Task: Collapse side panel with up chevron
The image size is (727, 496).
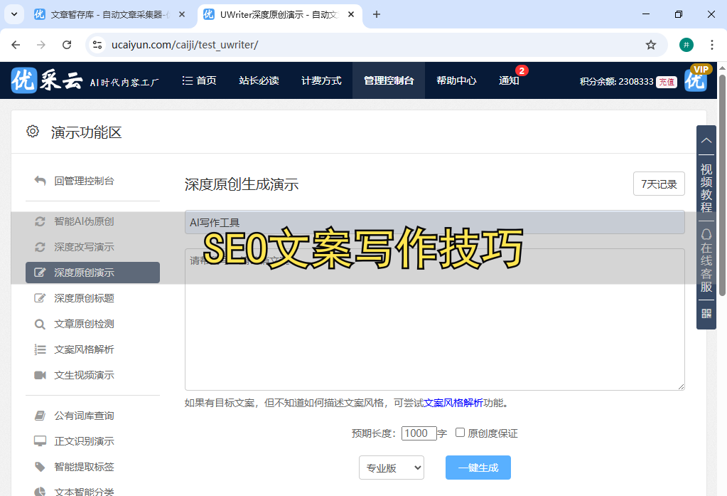Action: 706,140
